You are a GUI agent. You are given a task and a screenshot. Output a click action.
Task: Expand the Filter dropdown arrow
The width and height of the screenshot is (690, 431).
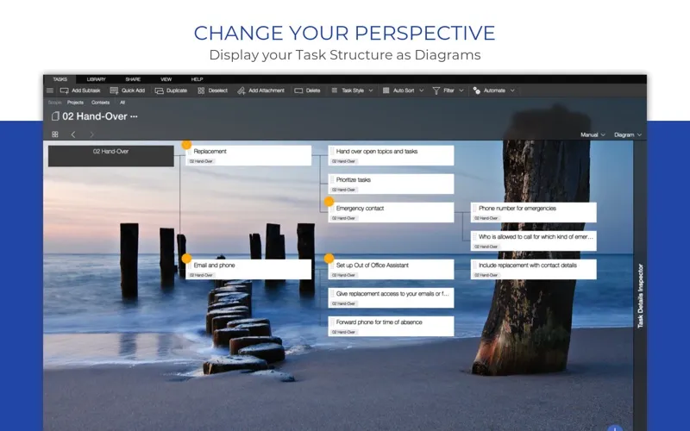point(461,91)
